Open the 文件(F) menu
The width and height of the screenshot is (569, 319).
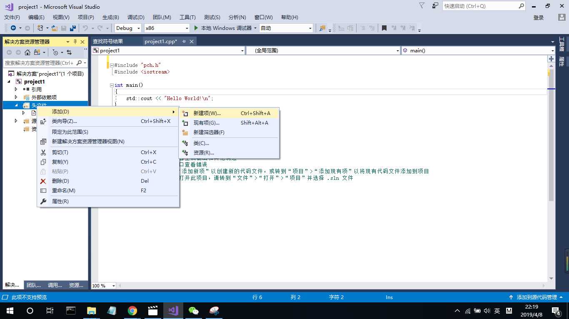(x=12, y=17)
